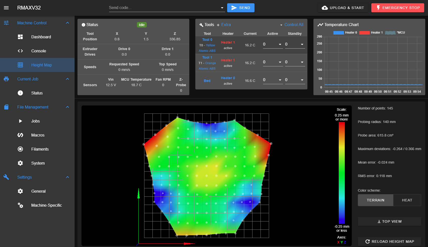
Task: Collapse the Current Job section
Action: point(67,79)
